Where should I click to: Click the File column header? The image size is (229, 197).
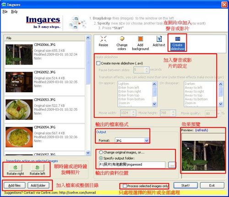pos(44,38)
